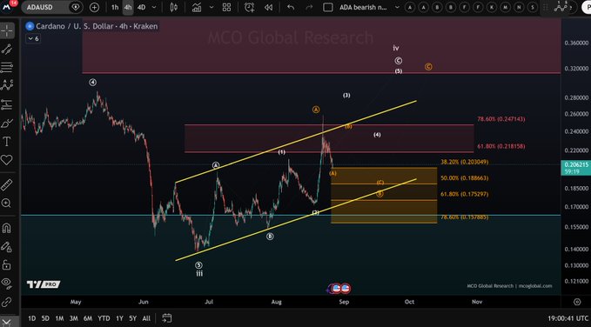Click the pattern icon at toolbar's right end
The image size is (591, 327).
561,7
